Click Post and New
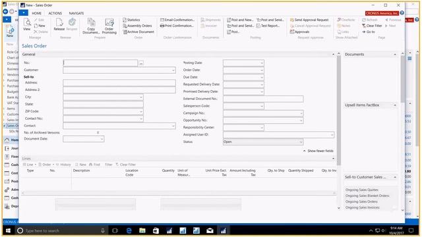The width and height of the screenshot is (422, 237). pos(240,20)
